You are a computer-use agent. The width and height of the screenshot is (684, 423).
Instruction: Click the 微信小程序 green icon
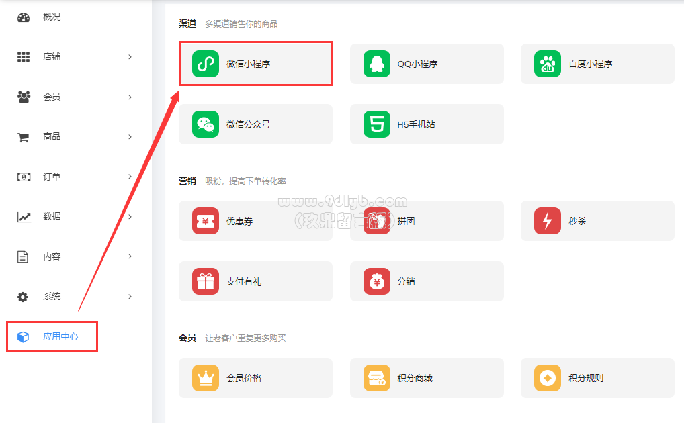206,64
